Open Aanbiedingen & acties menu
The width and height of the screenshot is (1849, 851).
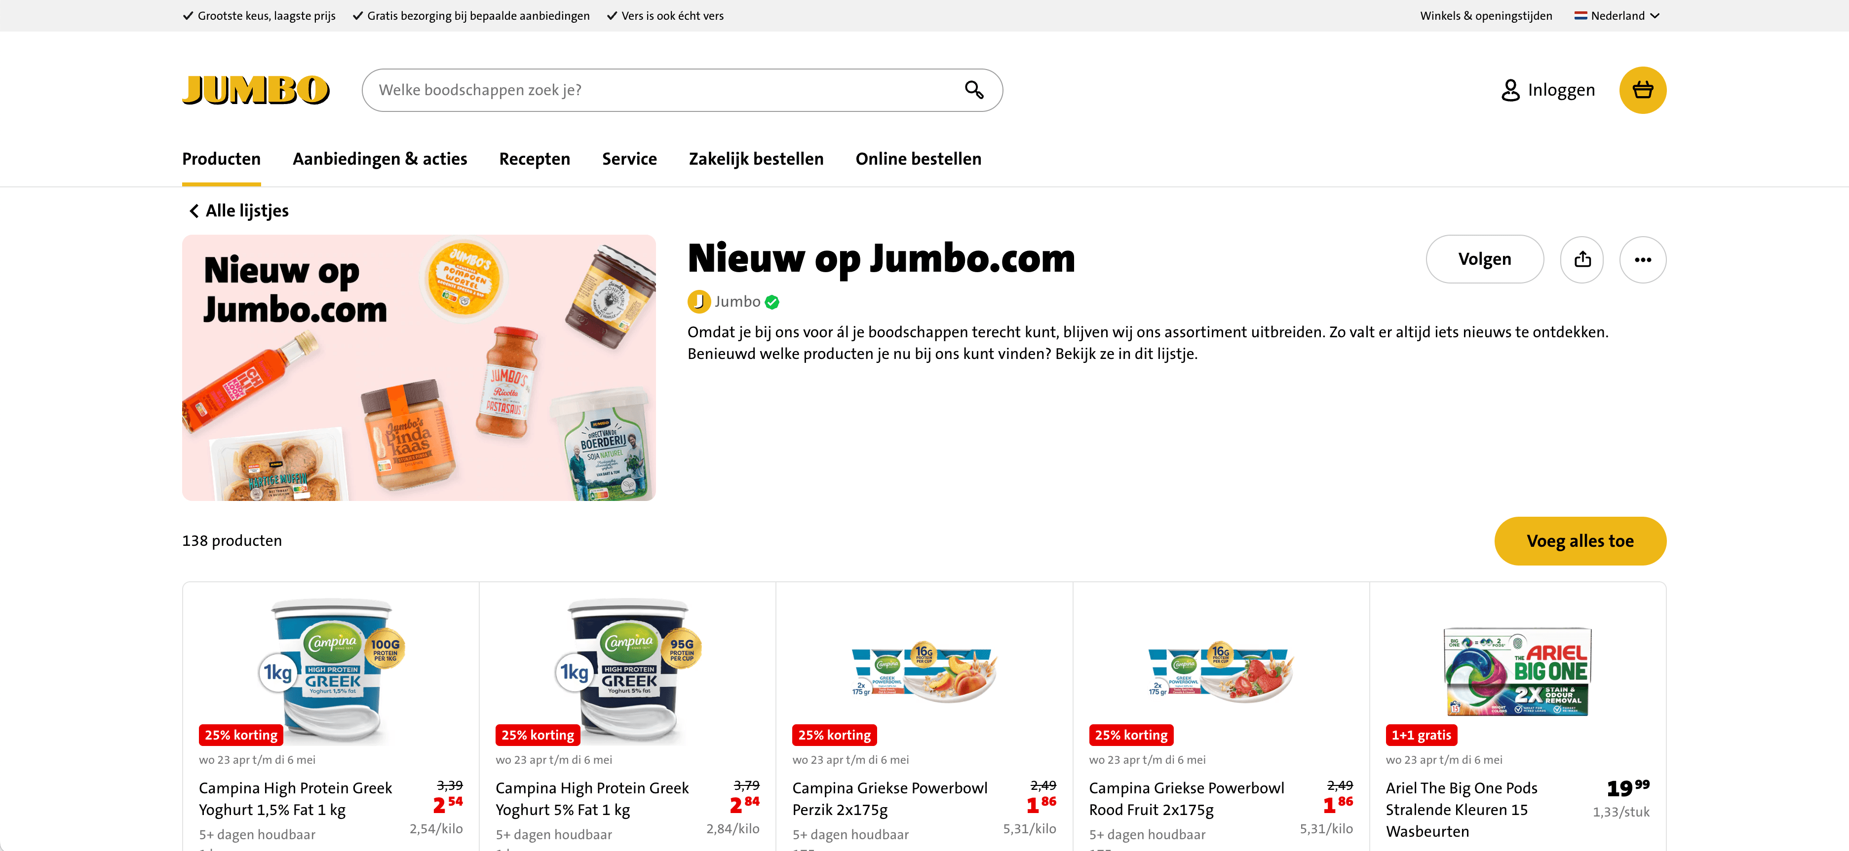(x=380, y=159)
